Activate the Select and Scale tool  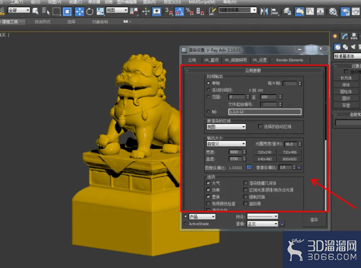coord(100,11)
